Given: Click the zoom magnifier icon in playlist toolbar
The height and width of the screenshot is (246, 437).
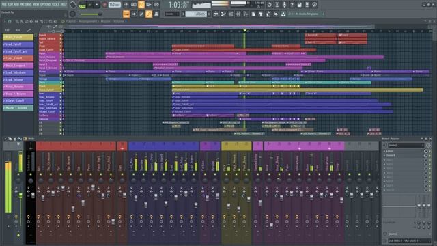Looking at the screenshot, I should tap(51, 21).
